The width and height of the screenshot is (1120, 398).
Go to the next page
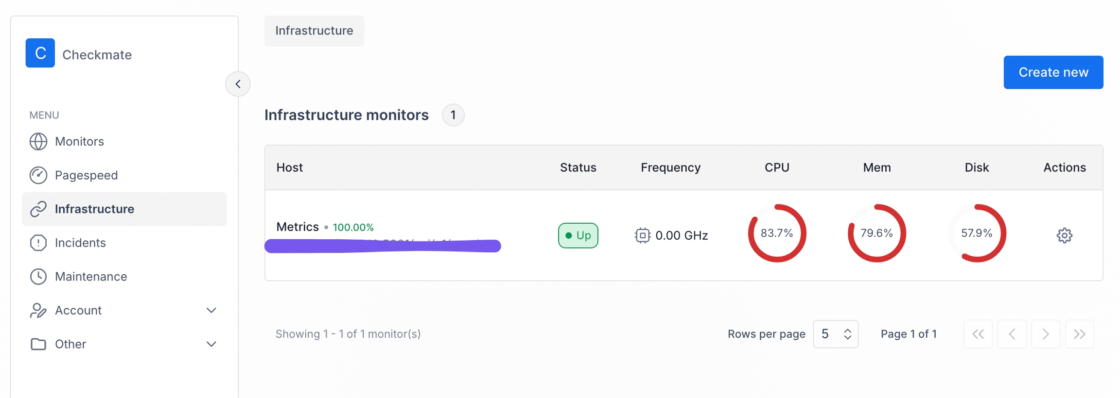(x=1045, y=334)
